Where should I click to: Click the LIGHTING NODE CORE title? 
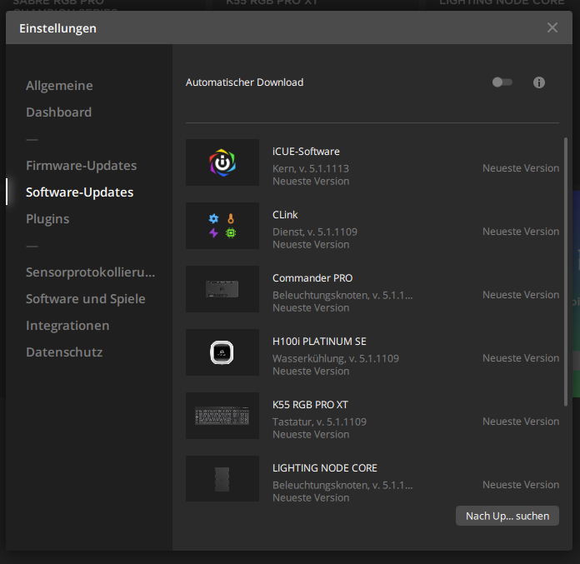[x=325, y=468]
